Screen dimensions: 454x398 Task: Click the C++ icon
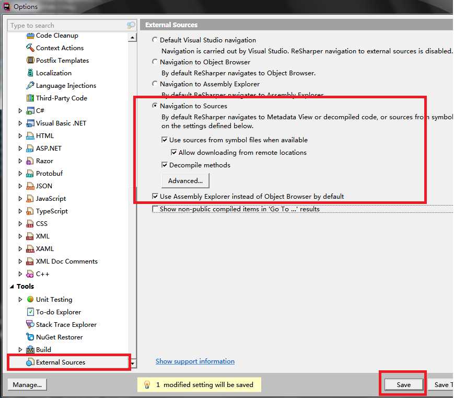coord(30,274)
